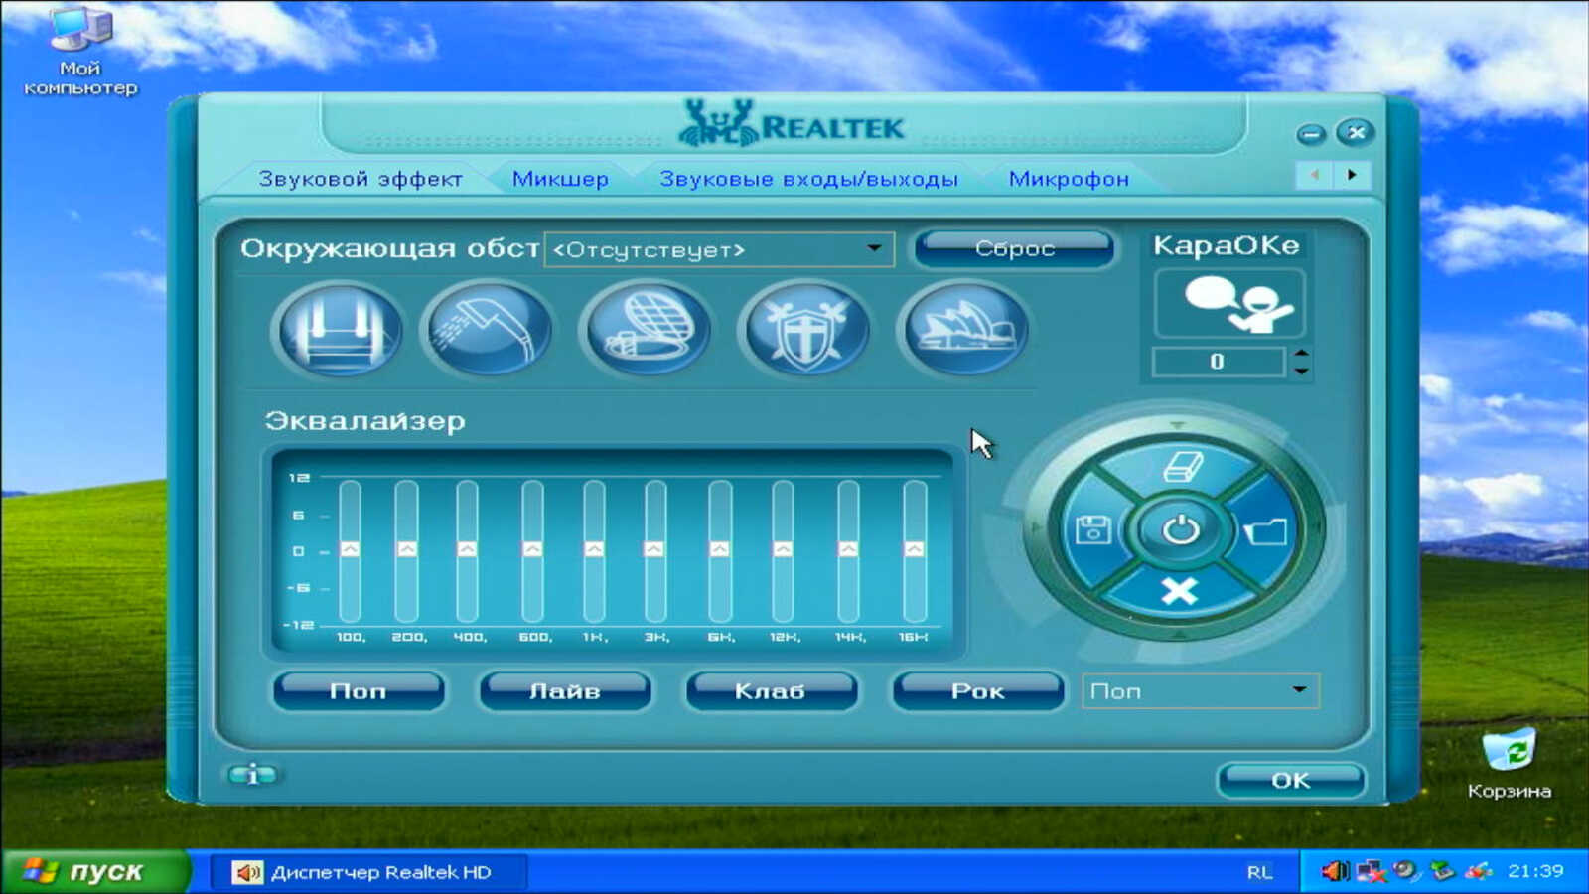Close the Realtek window
Viewport: 1589px width, 894px height.
click(x=1355, y=132)
